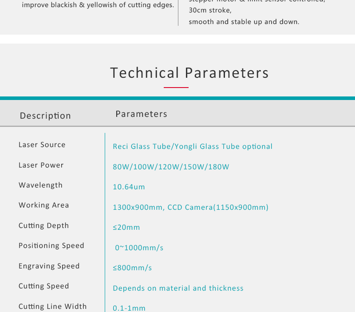Select the 0~1000mm/s value
The height and width of the screenshot is (312, 355).
coord(139,248)
